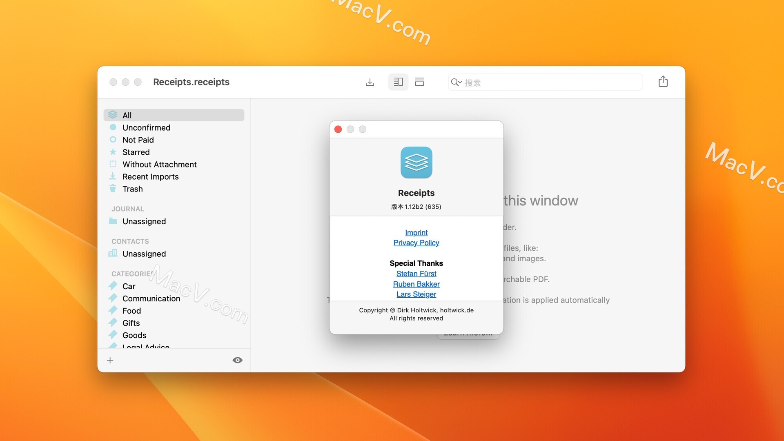Screen dimensions: 784x441
Task: Click the share/export icon top right
Action: [x=664, y=82]
